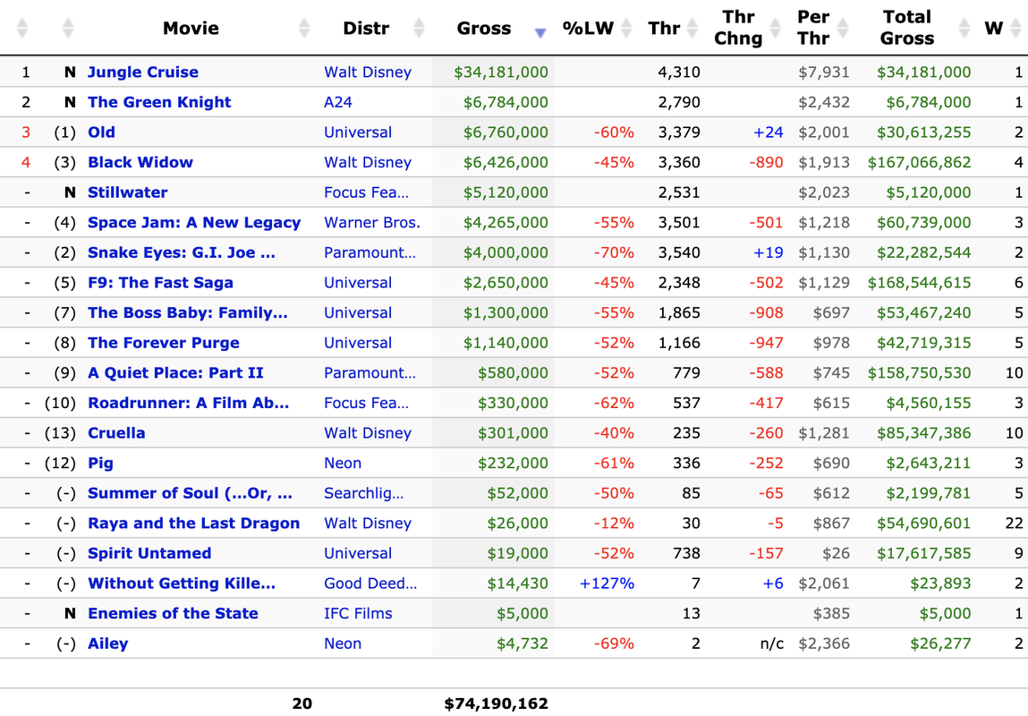This screenshot has width=1028, height=716.
Task: Open Enemies of the State link
Action: pos(173,614)
